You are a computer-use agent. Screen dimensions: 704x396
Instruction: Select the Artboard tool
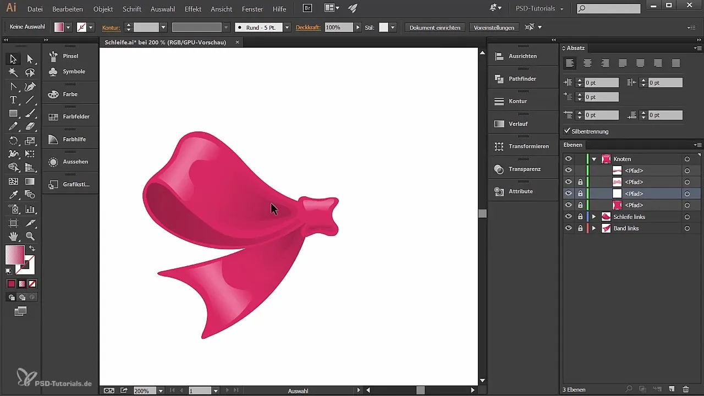13,223
